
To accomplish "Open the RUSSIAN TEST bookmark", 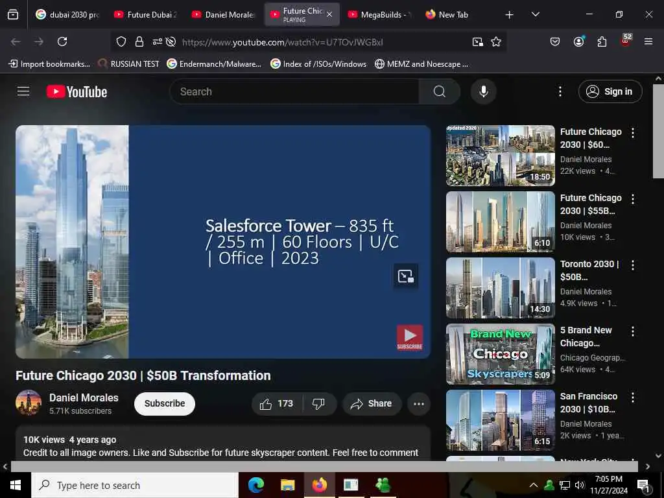I will [x=129, y=64].
